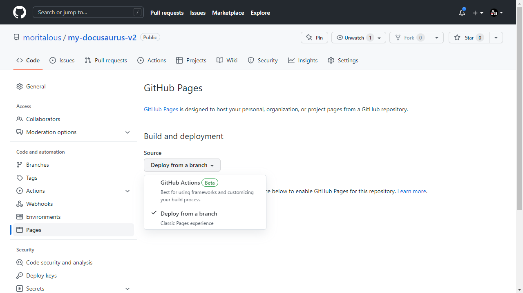Open the notifications bell

click(x=462, y=13)
